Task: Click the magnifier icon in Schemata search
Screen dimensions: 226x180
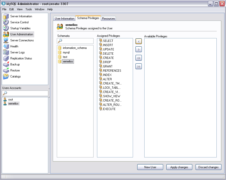Action: pyautogui.click(x=60, y=41)
